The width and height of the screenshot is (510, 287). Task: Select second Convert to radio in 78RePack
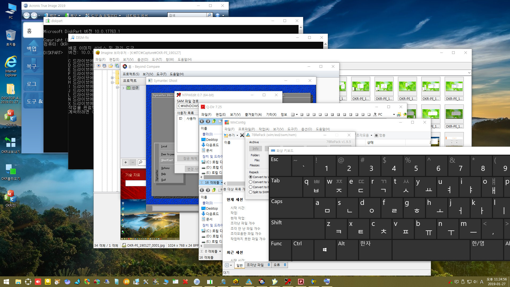[x=250, y=182]
